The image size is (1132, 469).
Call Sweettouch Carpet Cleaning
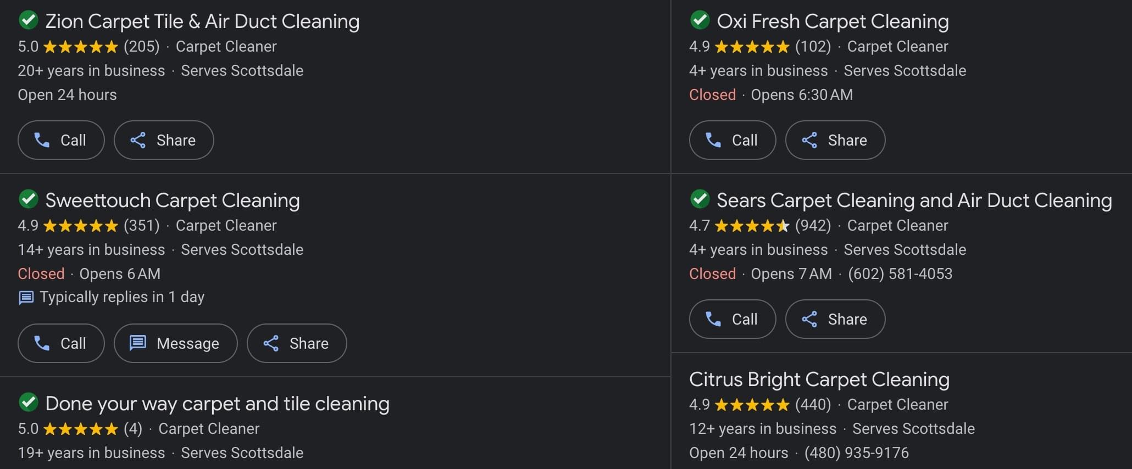[61, 343]
